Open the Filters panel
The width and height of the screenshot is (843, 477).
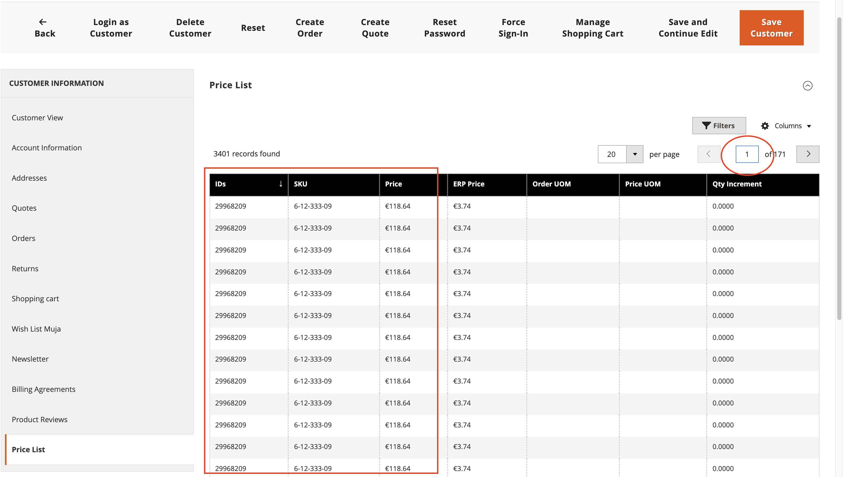(719, 126)
